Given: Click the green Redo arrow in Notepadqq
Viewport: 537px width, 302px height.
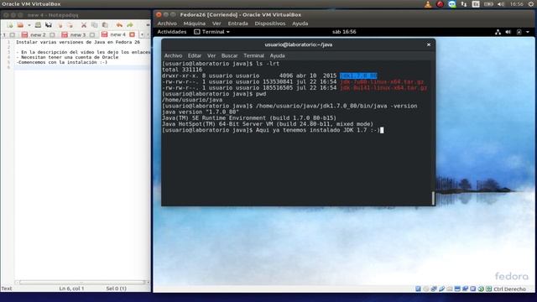Looking at the screenshot, I should click(x=130, y=25).
